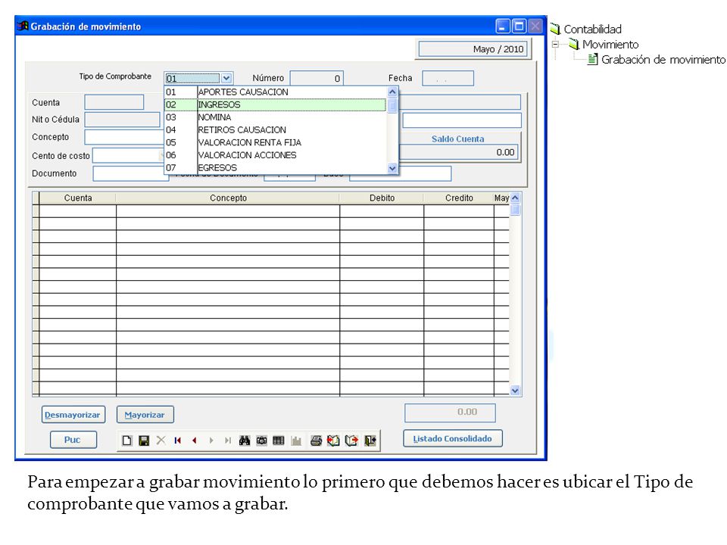Click the Movimiento book icon in tree
Screen dimensions: 727x545
click(574, 44)
